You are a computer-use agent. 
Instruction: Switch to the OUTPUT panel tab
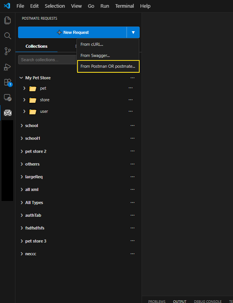coord(179,301)
